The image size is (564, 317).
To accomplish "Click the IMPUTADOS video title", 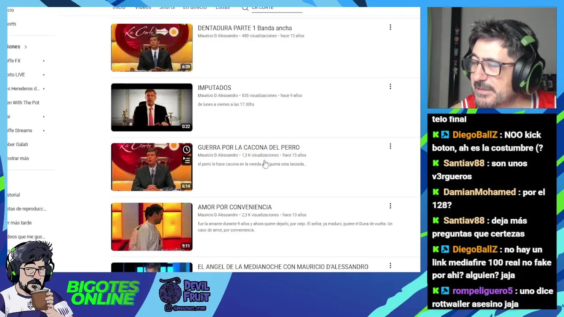I will tap(214, 88).
